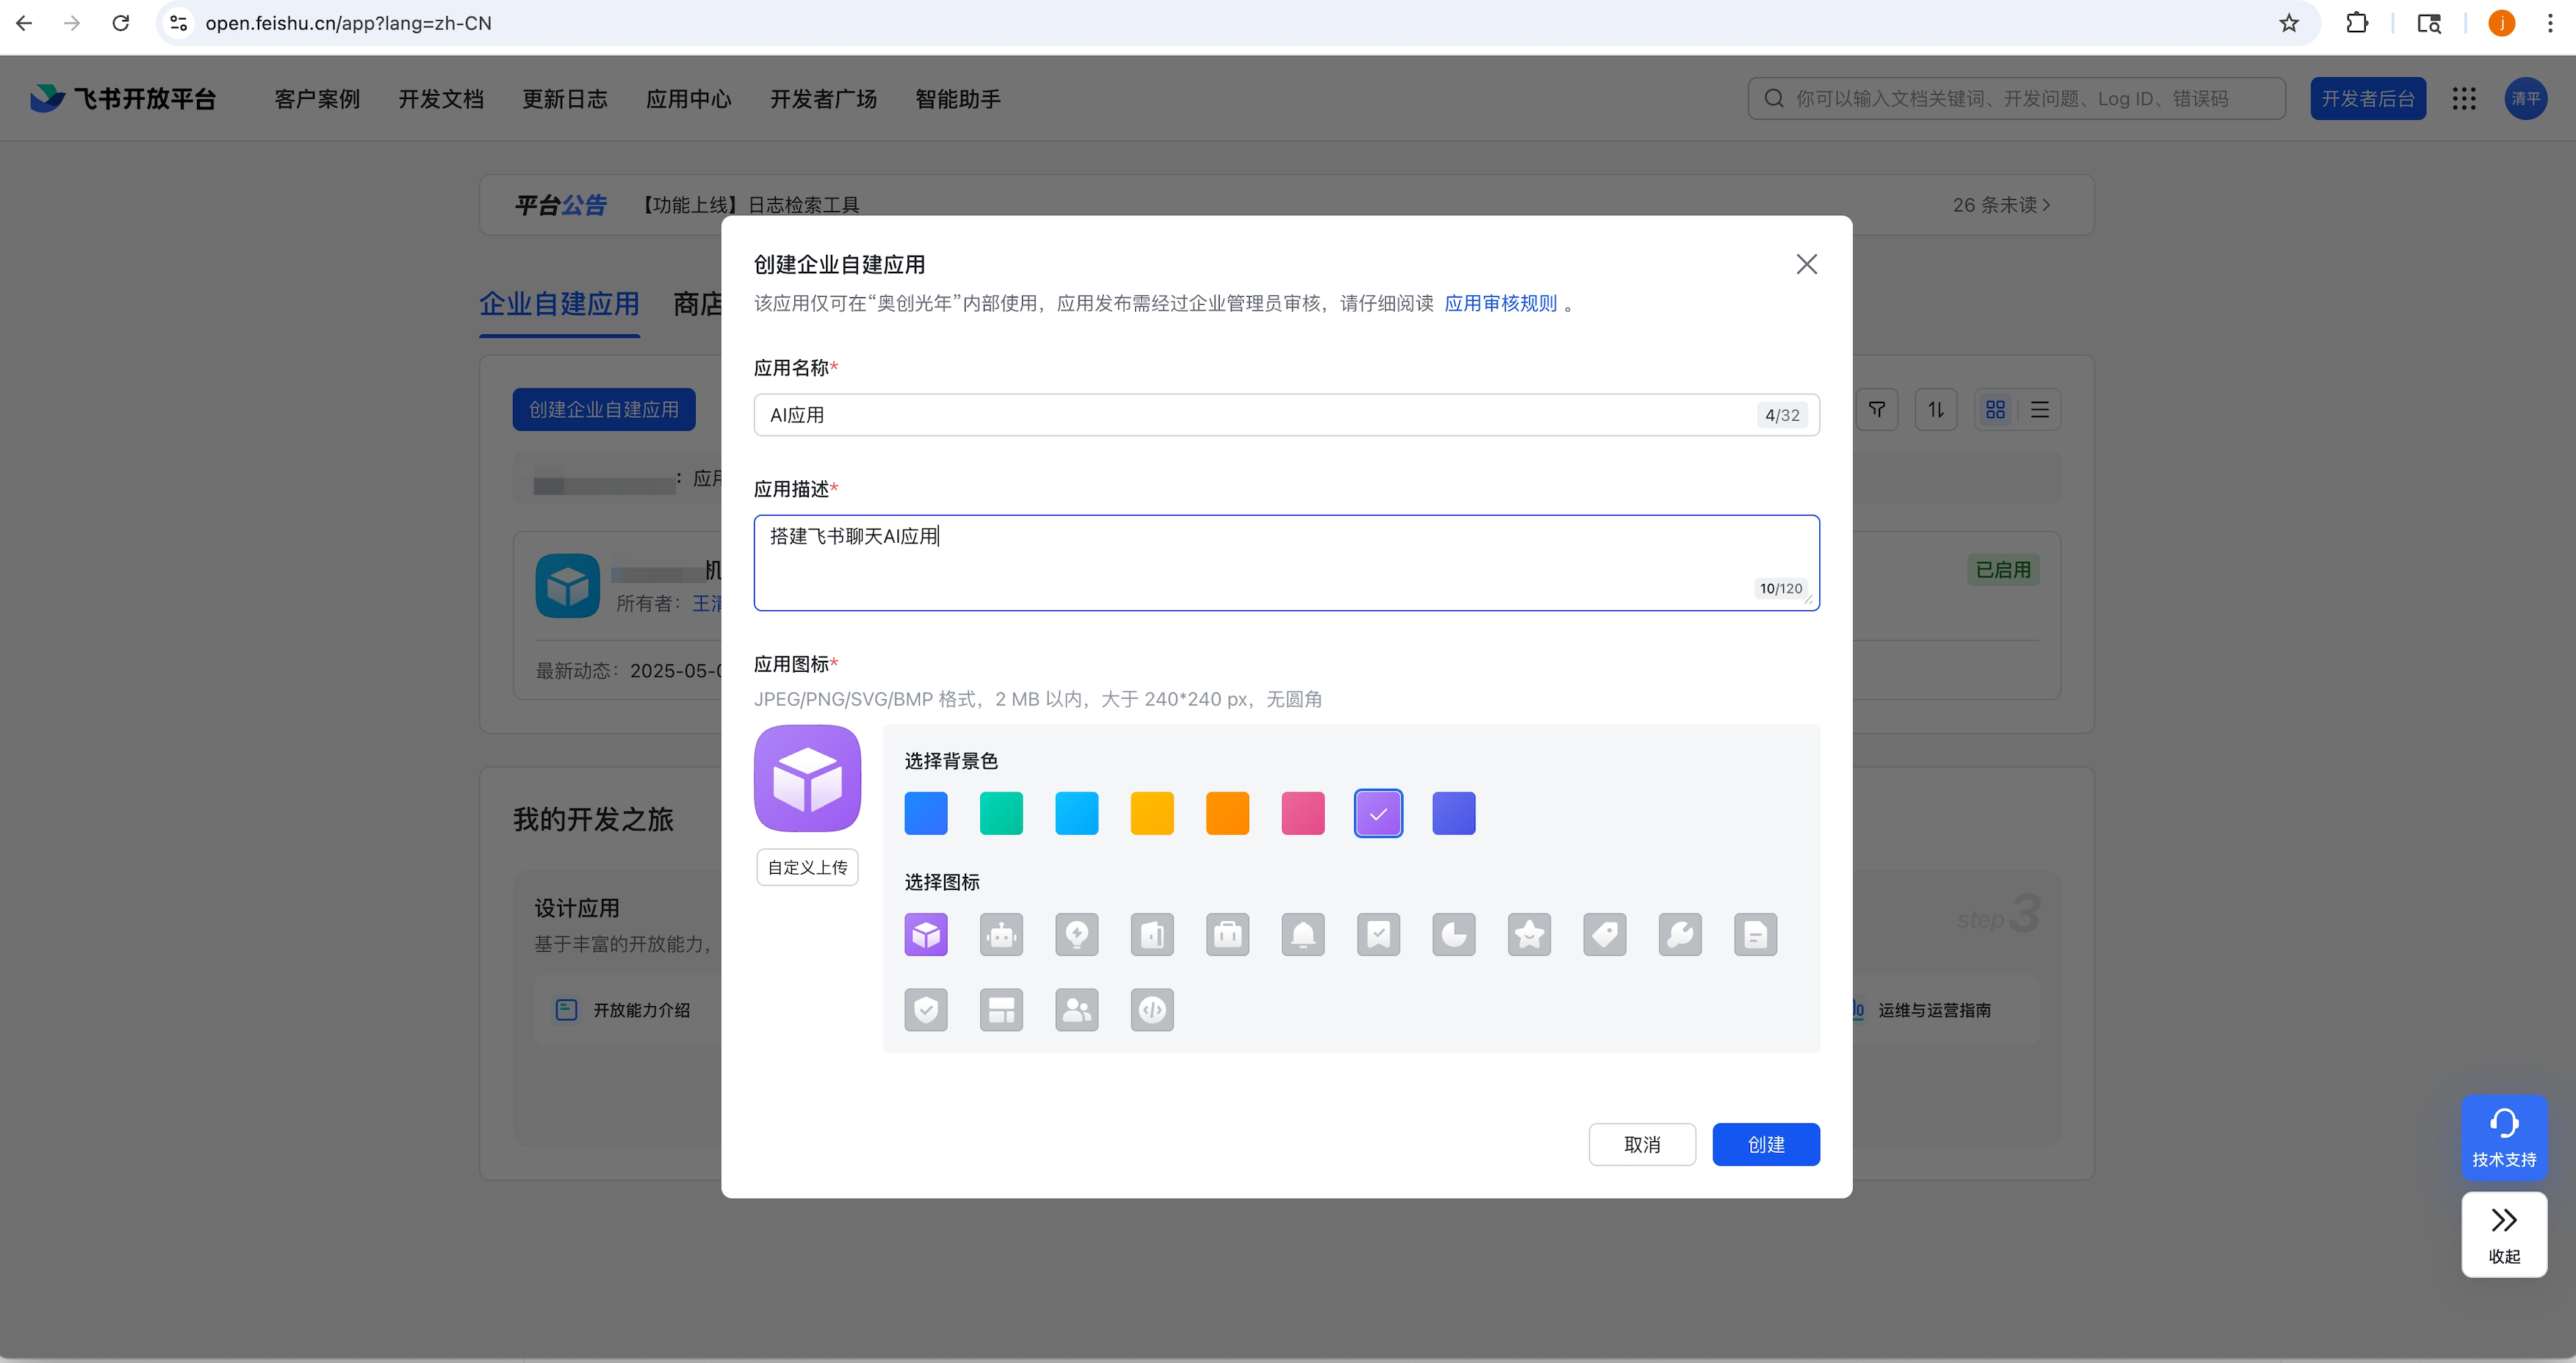Click the 创建 button to create the app
The height and width of the screenshot is (1363, 2576).
(1766, 1144)
